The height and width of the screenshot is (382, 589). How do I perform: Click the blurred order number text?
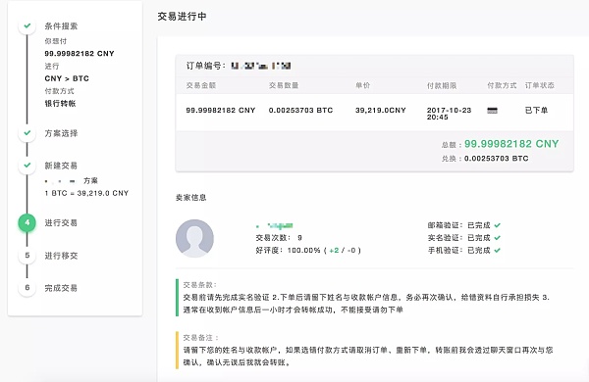coord(261,66)
